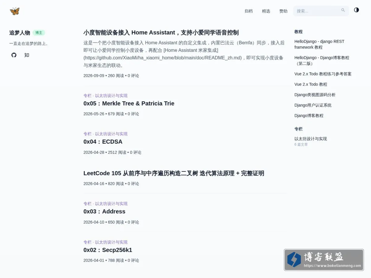This screenshot has height=278, width=371.
Task: Click the Home Assistant post summary paragraph
Action: tap(184, 54)
